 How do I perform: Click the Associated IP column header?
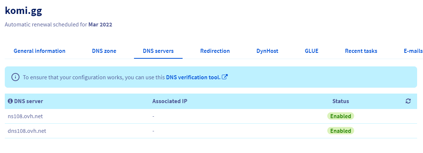coord(170,101)
